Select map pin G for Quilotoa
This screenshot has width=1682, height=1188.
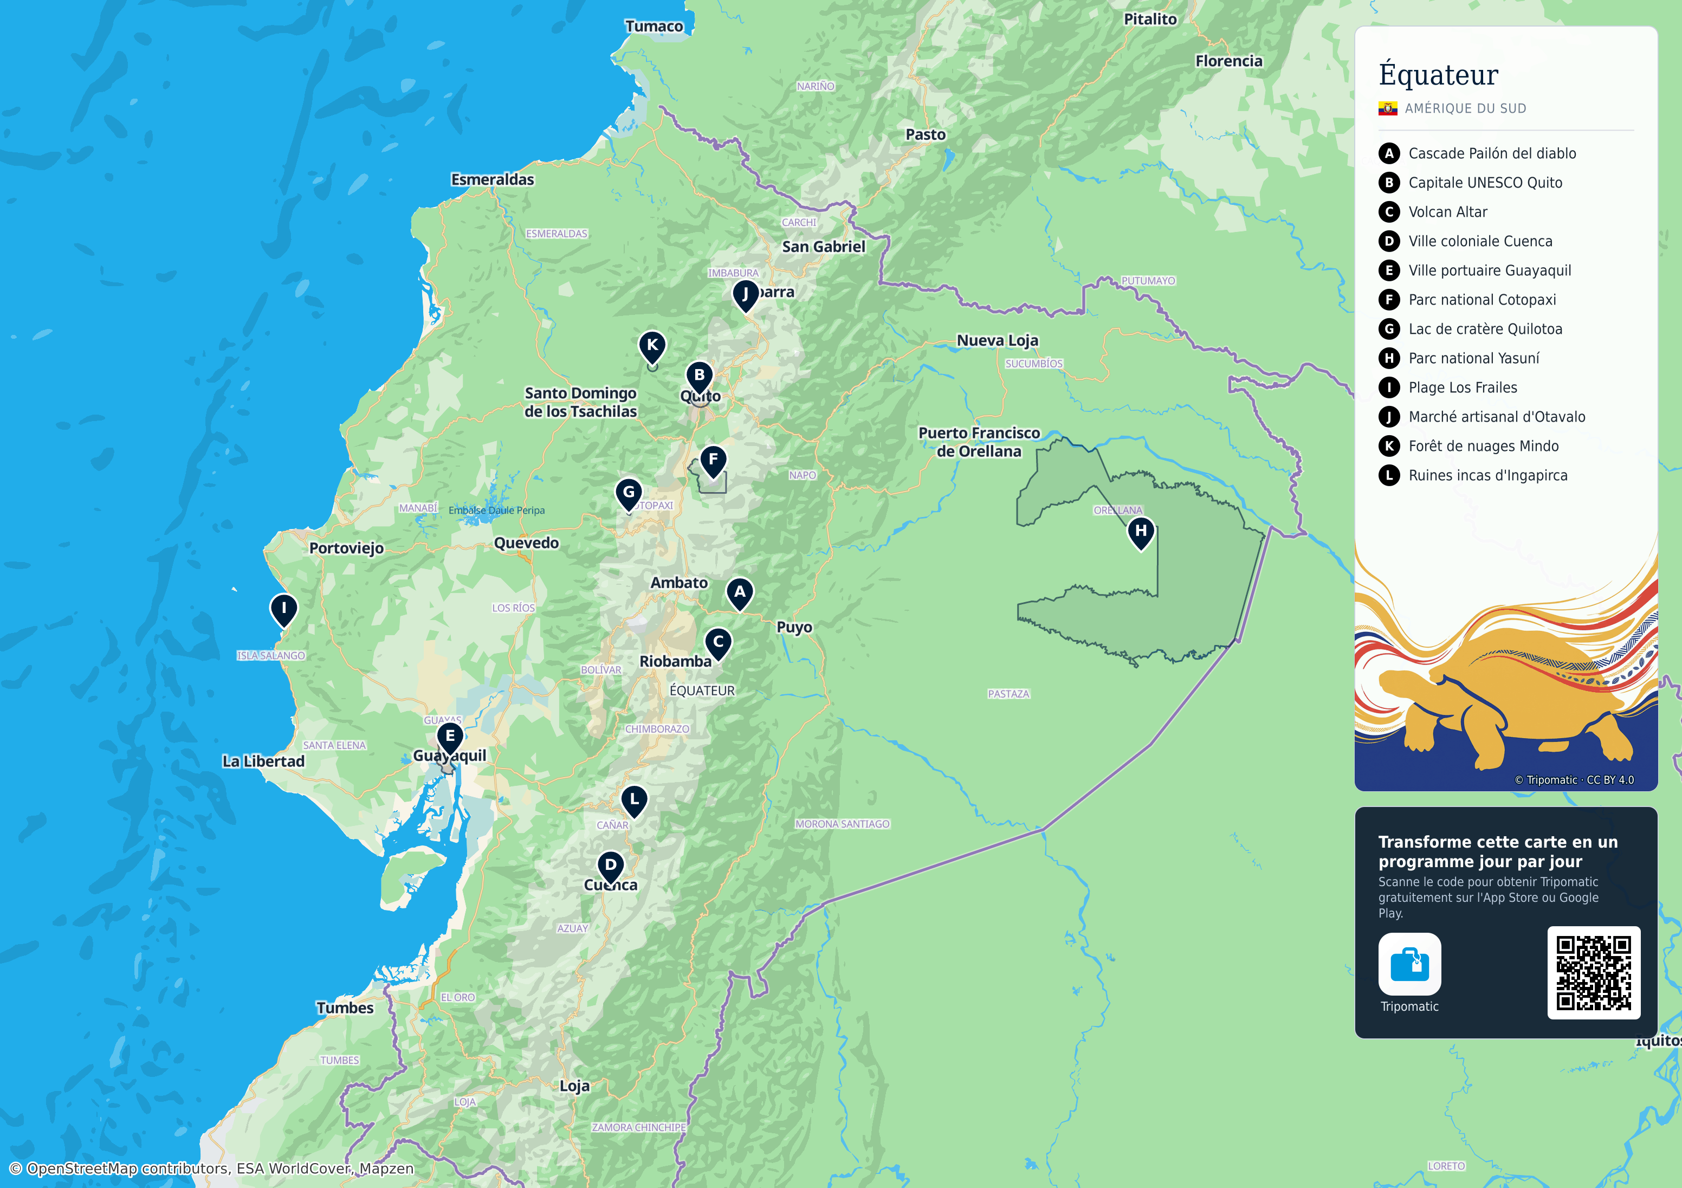pos(629,495)
